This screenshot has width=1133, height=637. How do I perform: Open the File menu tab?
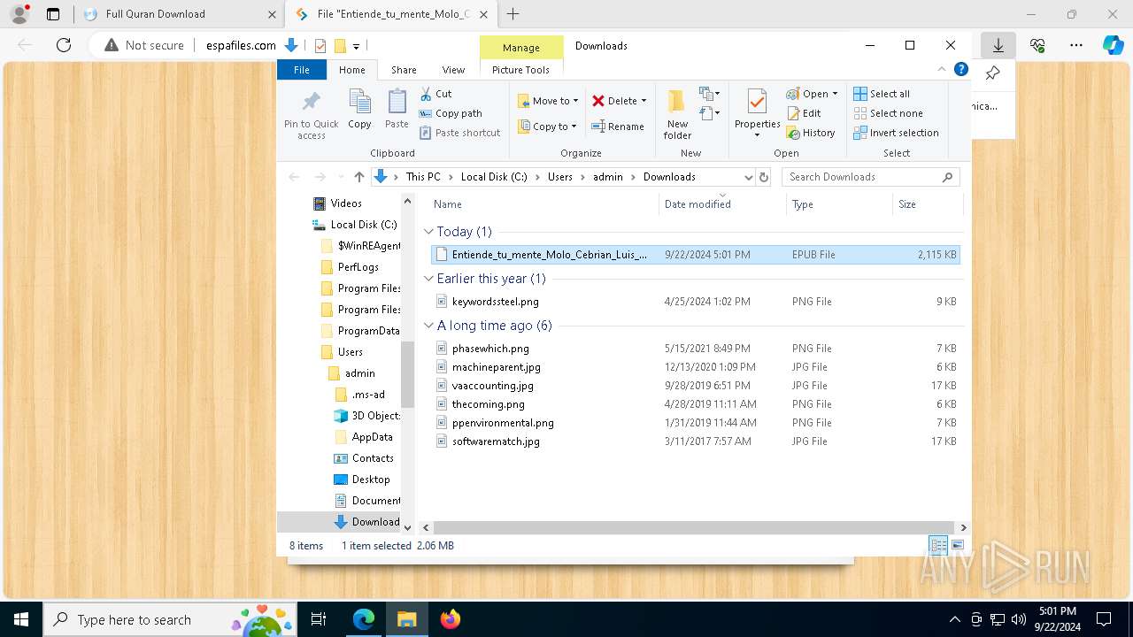302,70
